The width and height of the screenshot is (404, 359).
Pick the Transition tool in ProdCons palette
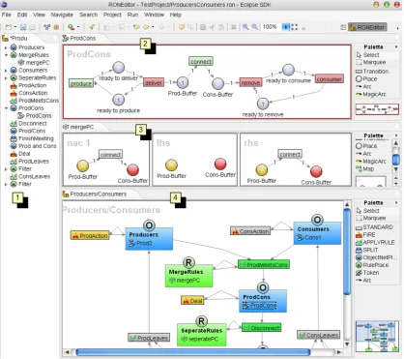[x=372, y=72]
